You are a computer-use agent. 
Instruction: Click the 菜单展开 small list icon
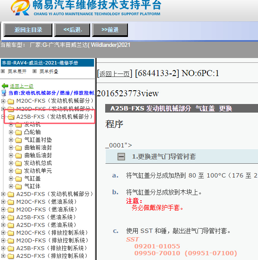click(x=3, y=71)
